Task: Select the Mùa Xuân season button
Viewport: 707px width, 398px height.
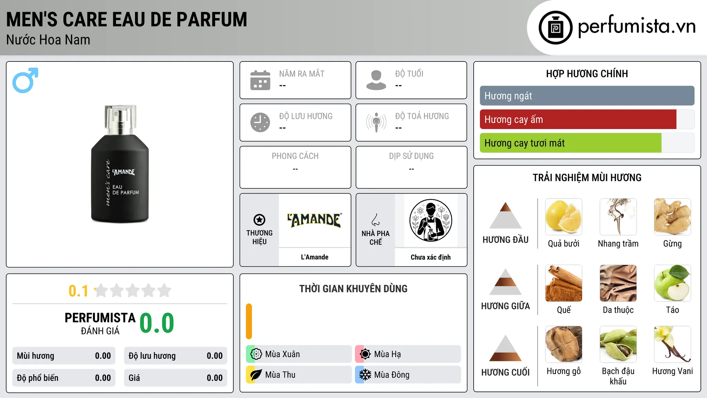Action: coord(299,354)
